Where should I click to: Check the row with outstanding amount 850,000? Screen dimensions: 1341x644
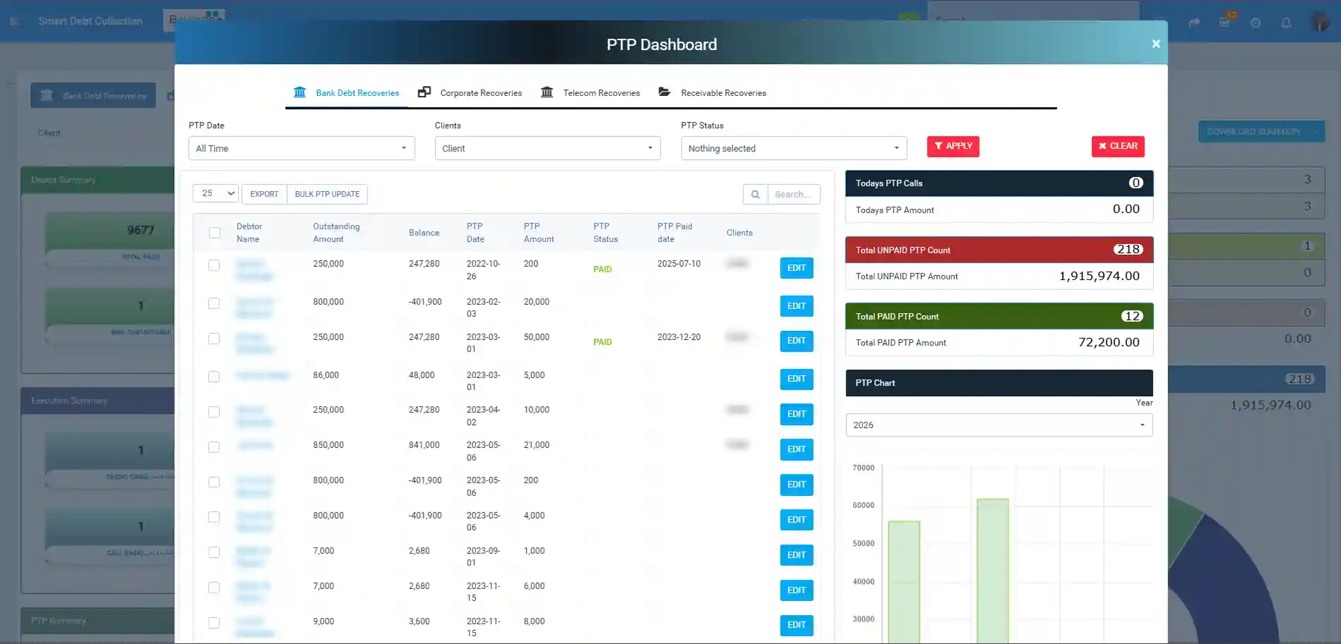(214, 447)
